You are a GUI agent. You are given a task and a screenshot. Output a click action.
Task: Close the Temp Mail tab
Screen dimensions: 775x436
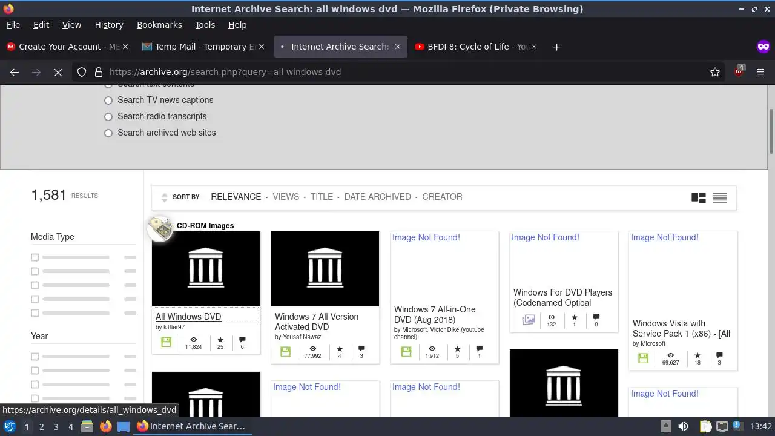262,47
